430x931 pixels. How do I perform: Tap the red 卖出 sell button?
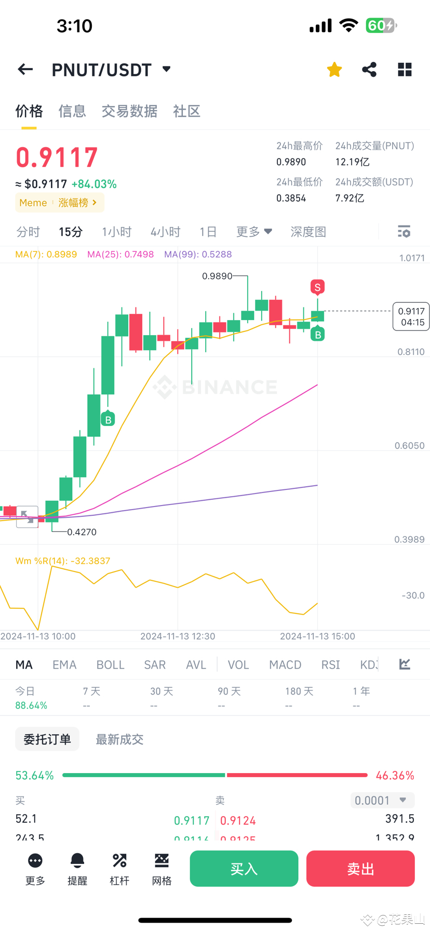click(x=360, y=868)
